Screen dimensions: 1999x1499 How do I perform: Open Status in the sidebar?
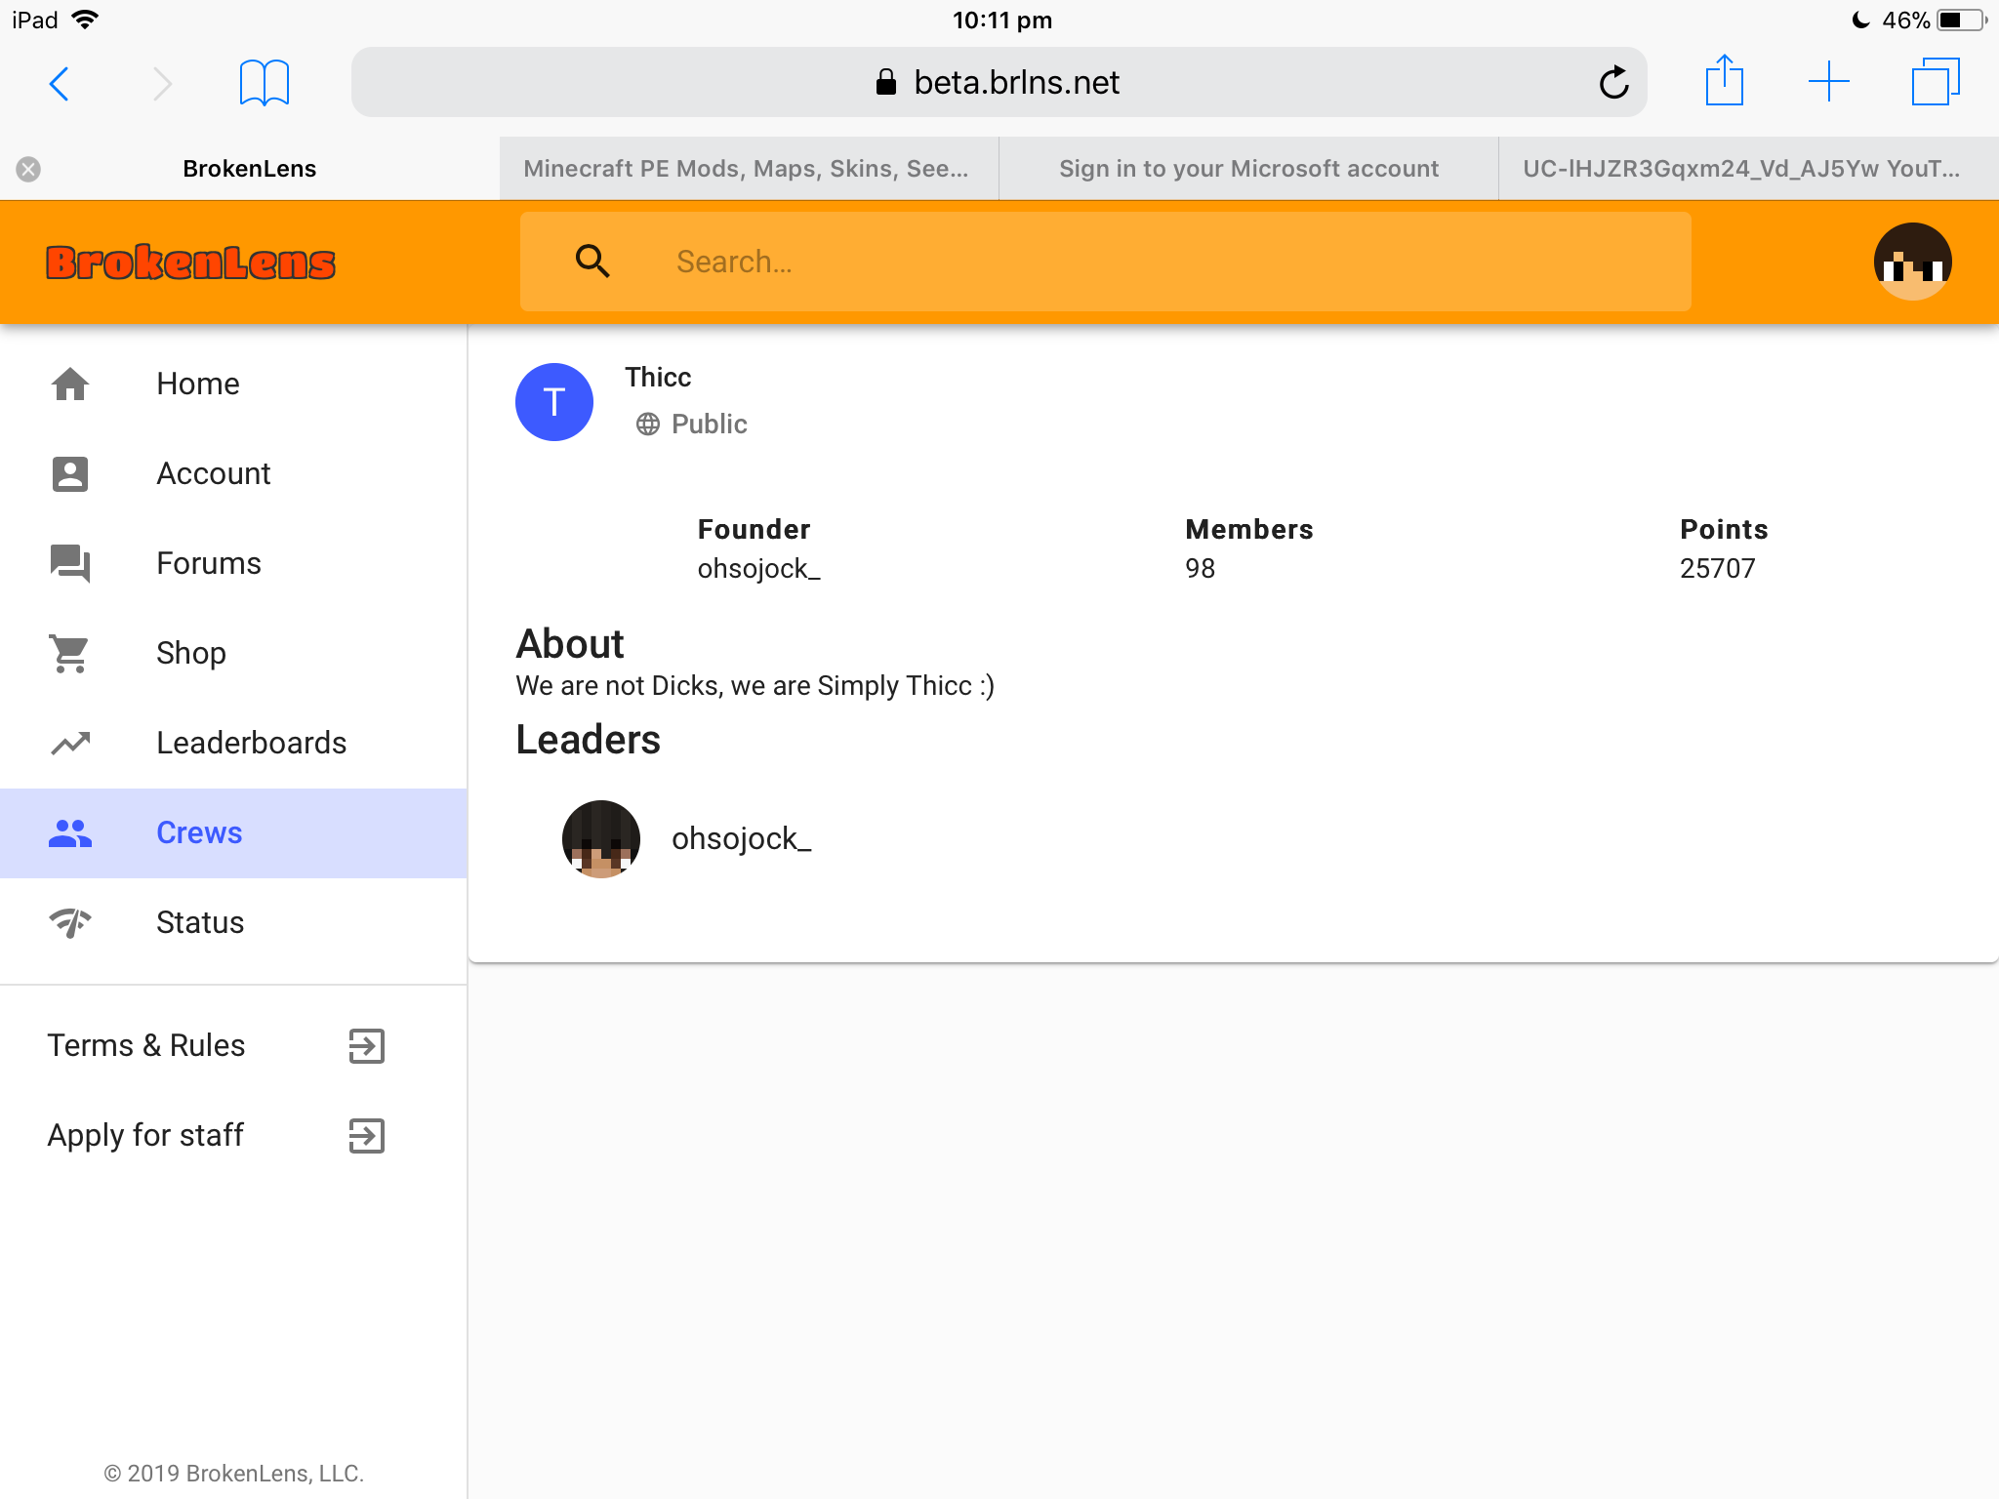point(234,922)
